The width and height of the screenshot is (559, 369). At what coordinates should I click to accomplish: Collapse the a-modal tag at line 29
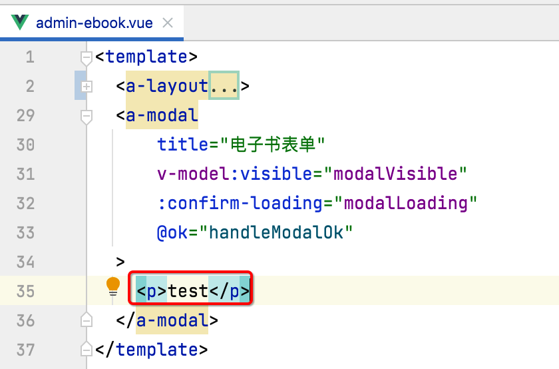87,117
